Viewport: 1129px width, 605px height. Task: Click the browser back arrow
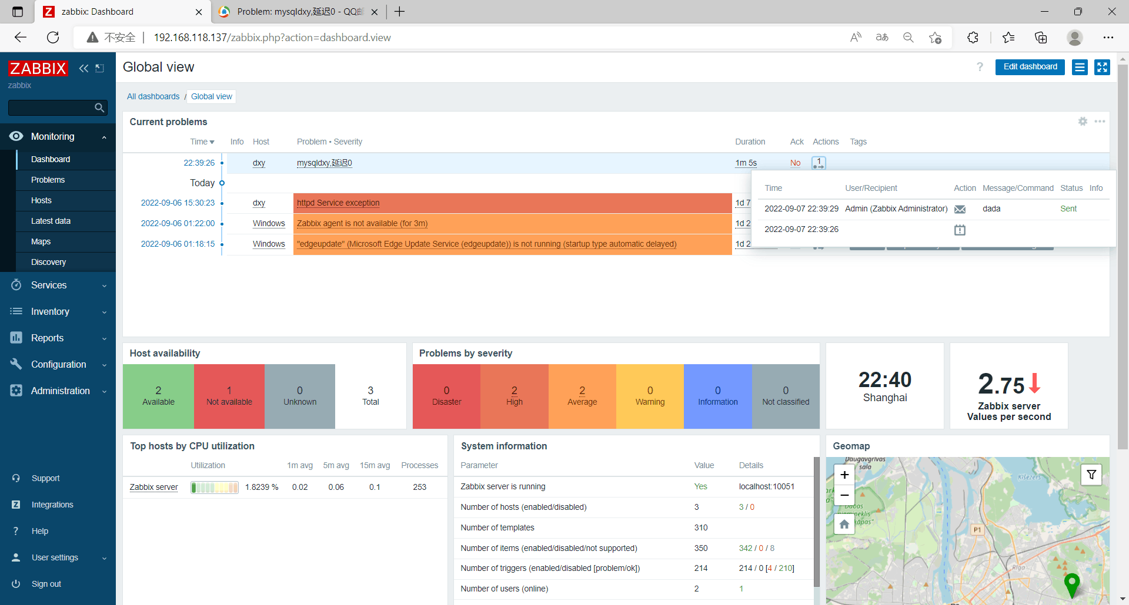21,38
